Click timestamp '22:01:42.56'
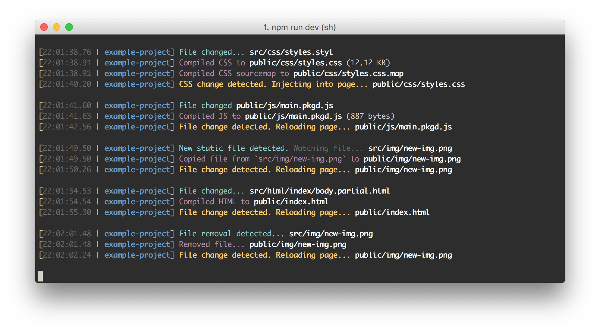This screenshot has height=333, width=600. pyautogui.click(x=67, y=127)
